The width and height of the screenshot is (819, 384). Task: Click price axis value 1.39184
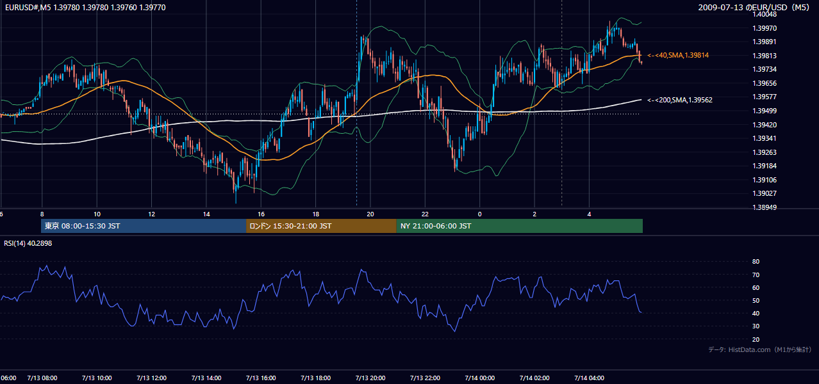(x=765, y=166)
